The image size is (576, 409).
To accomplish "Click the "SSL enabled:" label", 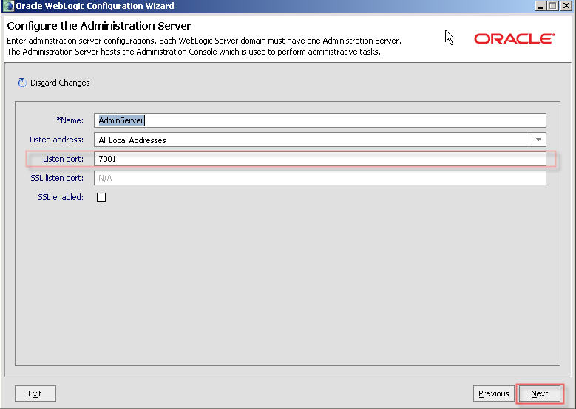I will pos(61,197).
